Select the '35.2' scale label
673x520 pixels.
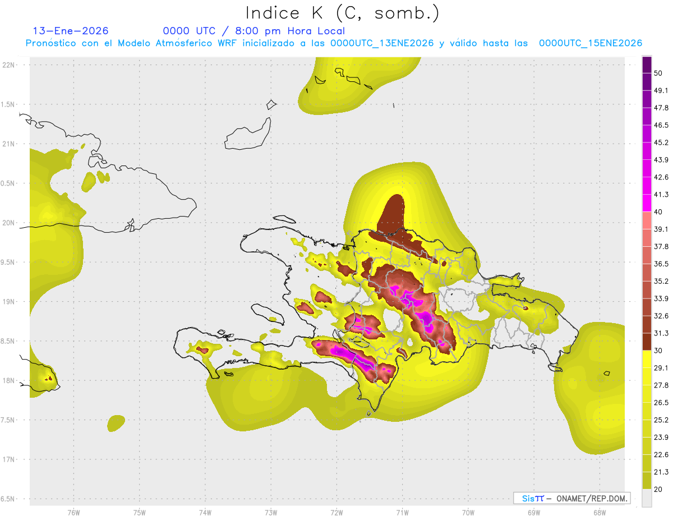[x=661, y=281]
